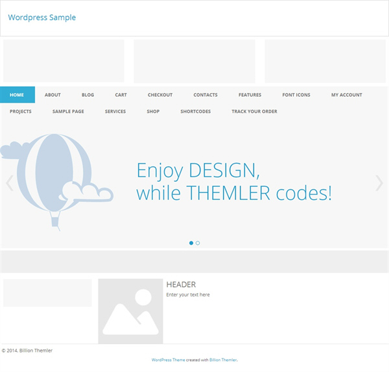389x372 pixels.
Task: Open the Wordpress Sample site title
Action: (x=42, y=18)
